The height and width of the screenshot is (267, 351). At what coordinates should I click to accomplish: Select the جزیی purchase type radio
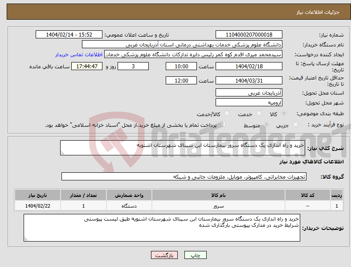tap(295, 124)
